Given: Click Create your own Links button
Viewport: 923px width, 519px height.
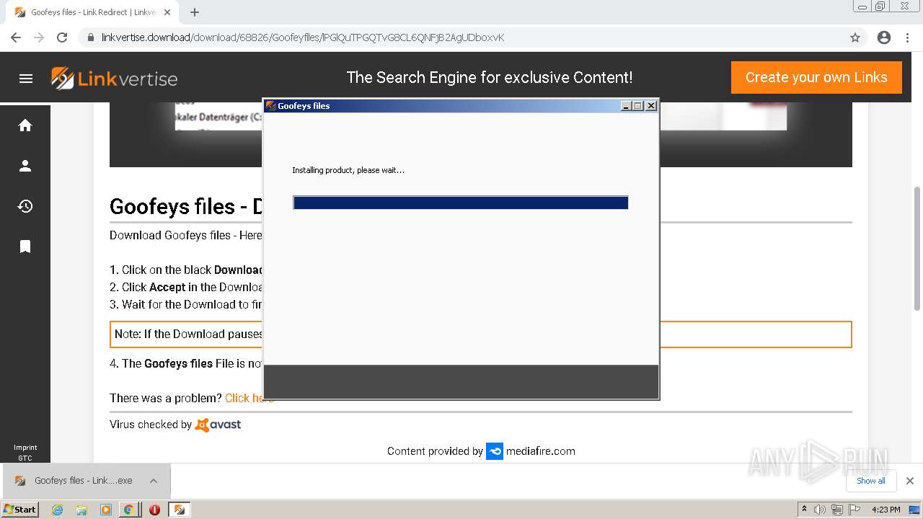Looking at the screenshot, I should click(x=816, y=77).
